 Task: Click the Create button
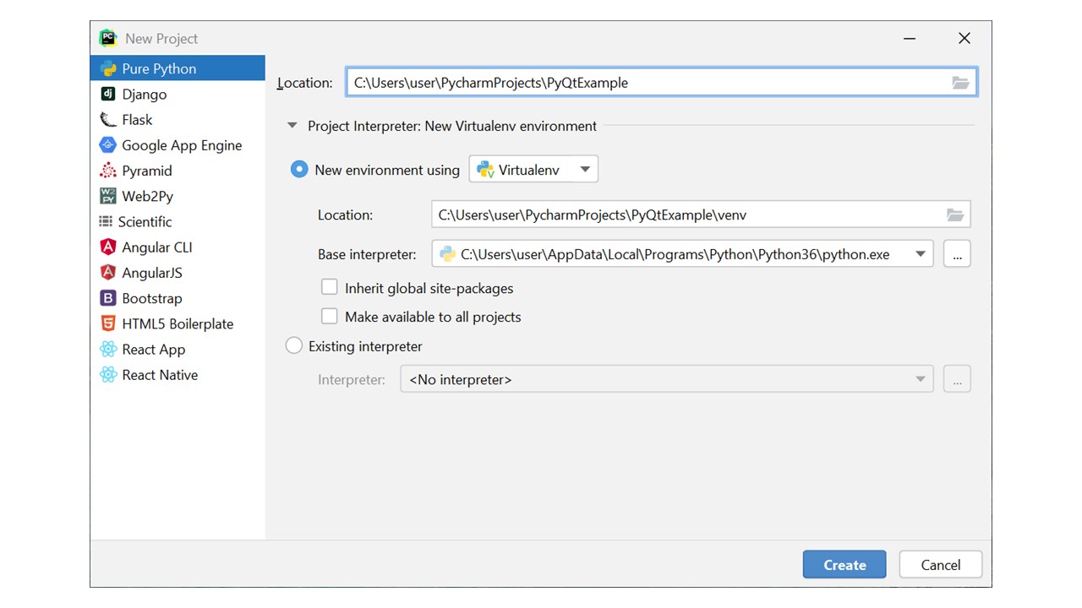[x=844, y=565]
